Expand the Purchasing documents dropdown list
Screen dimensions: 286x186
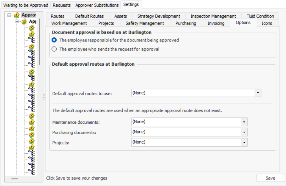(x=244, y=132)
